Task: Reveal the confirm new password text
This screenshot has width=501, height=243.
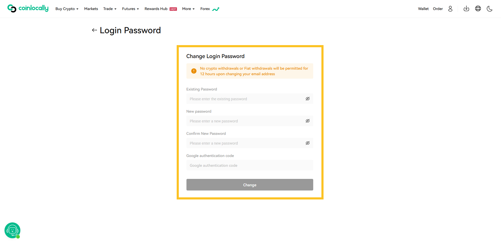Action: pos(308,143)
